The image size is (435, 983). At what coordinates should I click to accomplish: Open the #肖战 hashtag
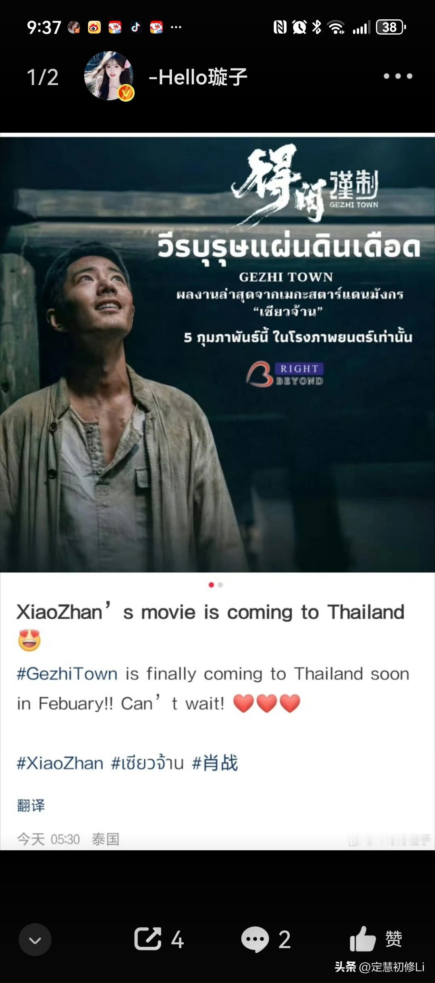tap(215, 763)
